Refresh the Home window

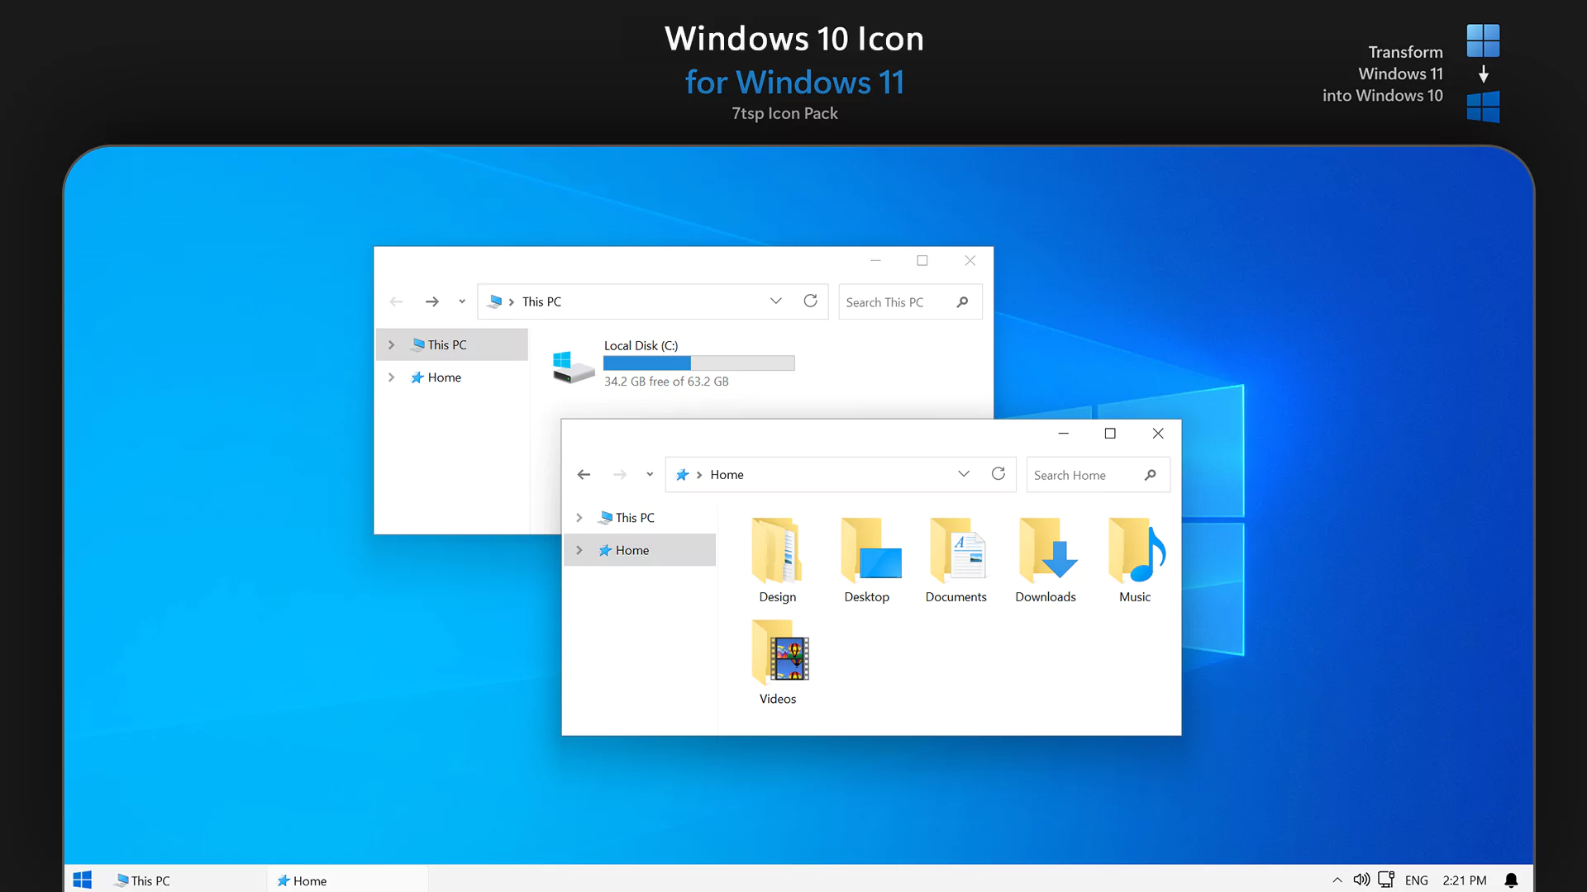(x=998, y=474)
